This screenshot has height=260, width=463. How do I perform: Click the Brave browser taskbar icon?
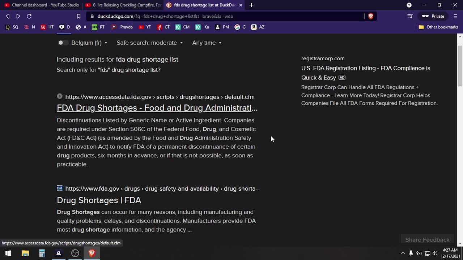pyautogui.click(x=92, y=253)
